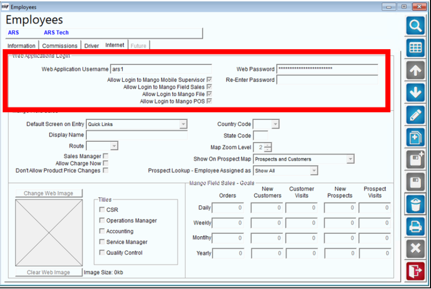Toggle Allow Login to Mango Field Sales
Screen dimensions: 431x289
pos(209,87)
